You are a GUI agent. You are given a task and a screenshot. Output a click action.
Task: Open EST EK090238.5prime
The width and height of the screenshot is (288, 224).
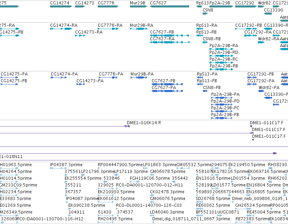click(87, 205)
